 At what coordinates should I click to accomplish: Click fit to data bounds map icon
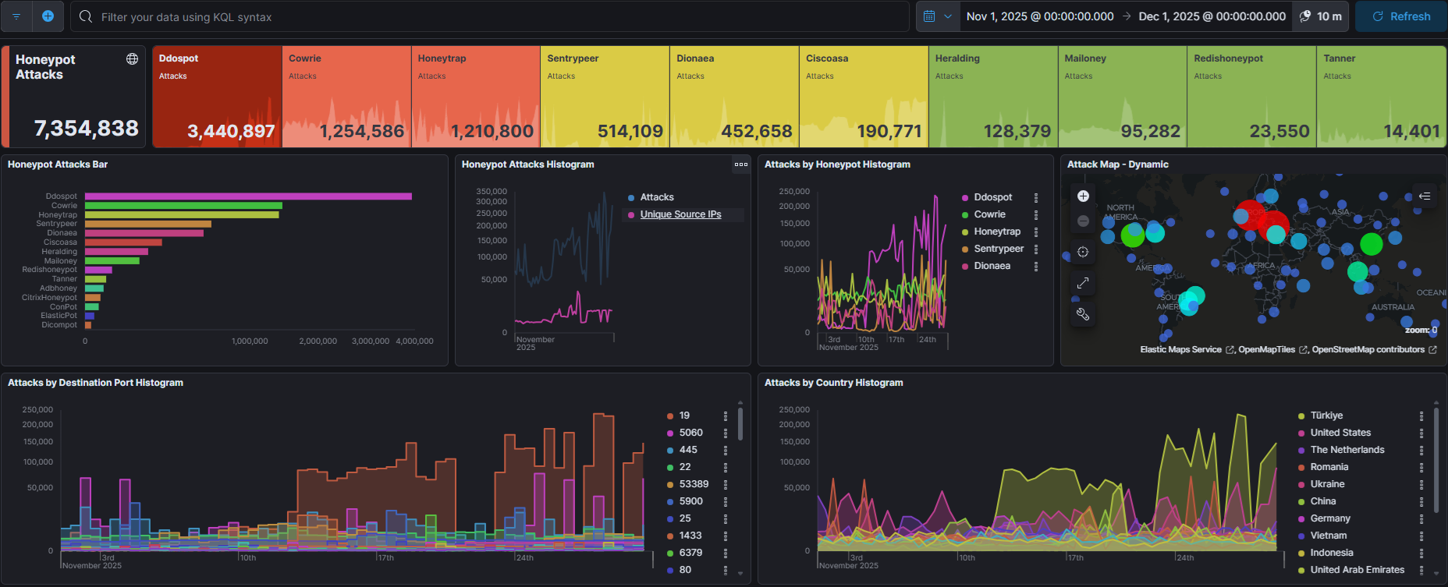click(1083, 252)
